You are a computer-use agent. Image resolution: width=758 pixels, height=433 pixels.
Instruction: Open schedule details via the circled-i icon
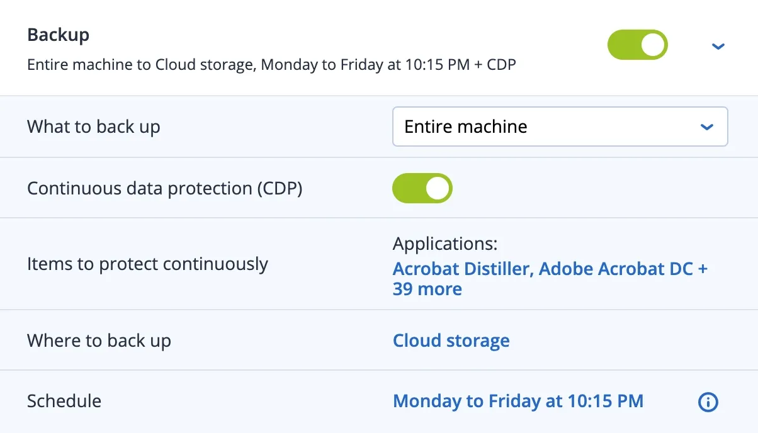coord(708,402)
